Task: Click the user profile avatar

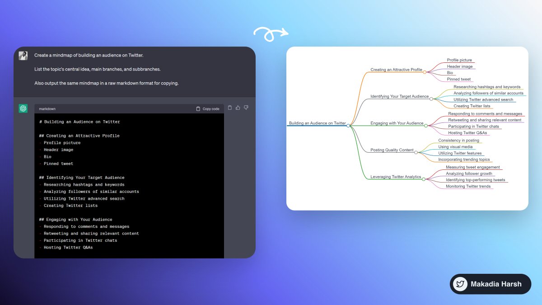Action: pos(23,56)
